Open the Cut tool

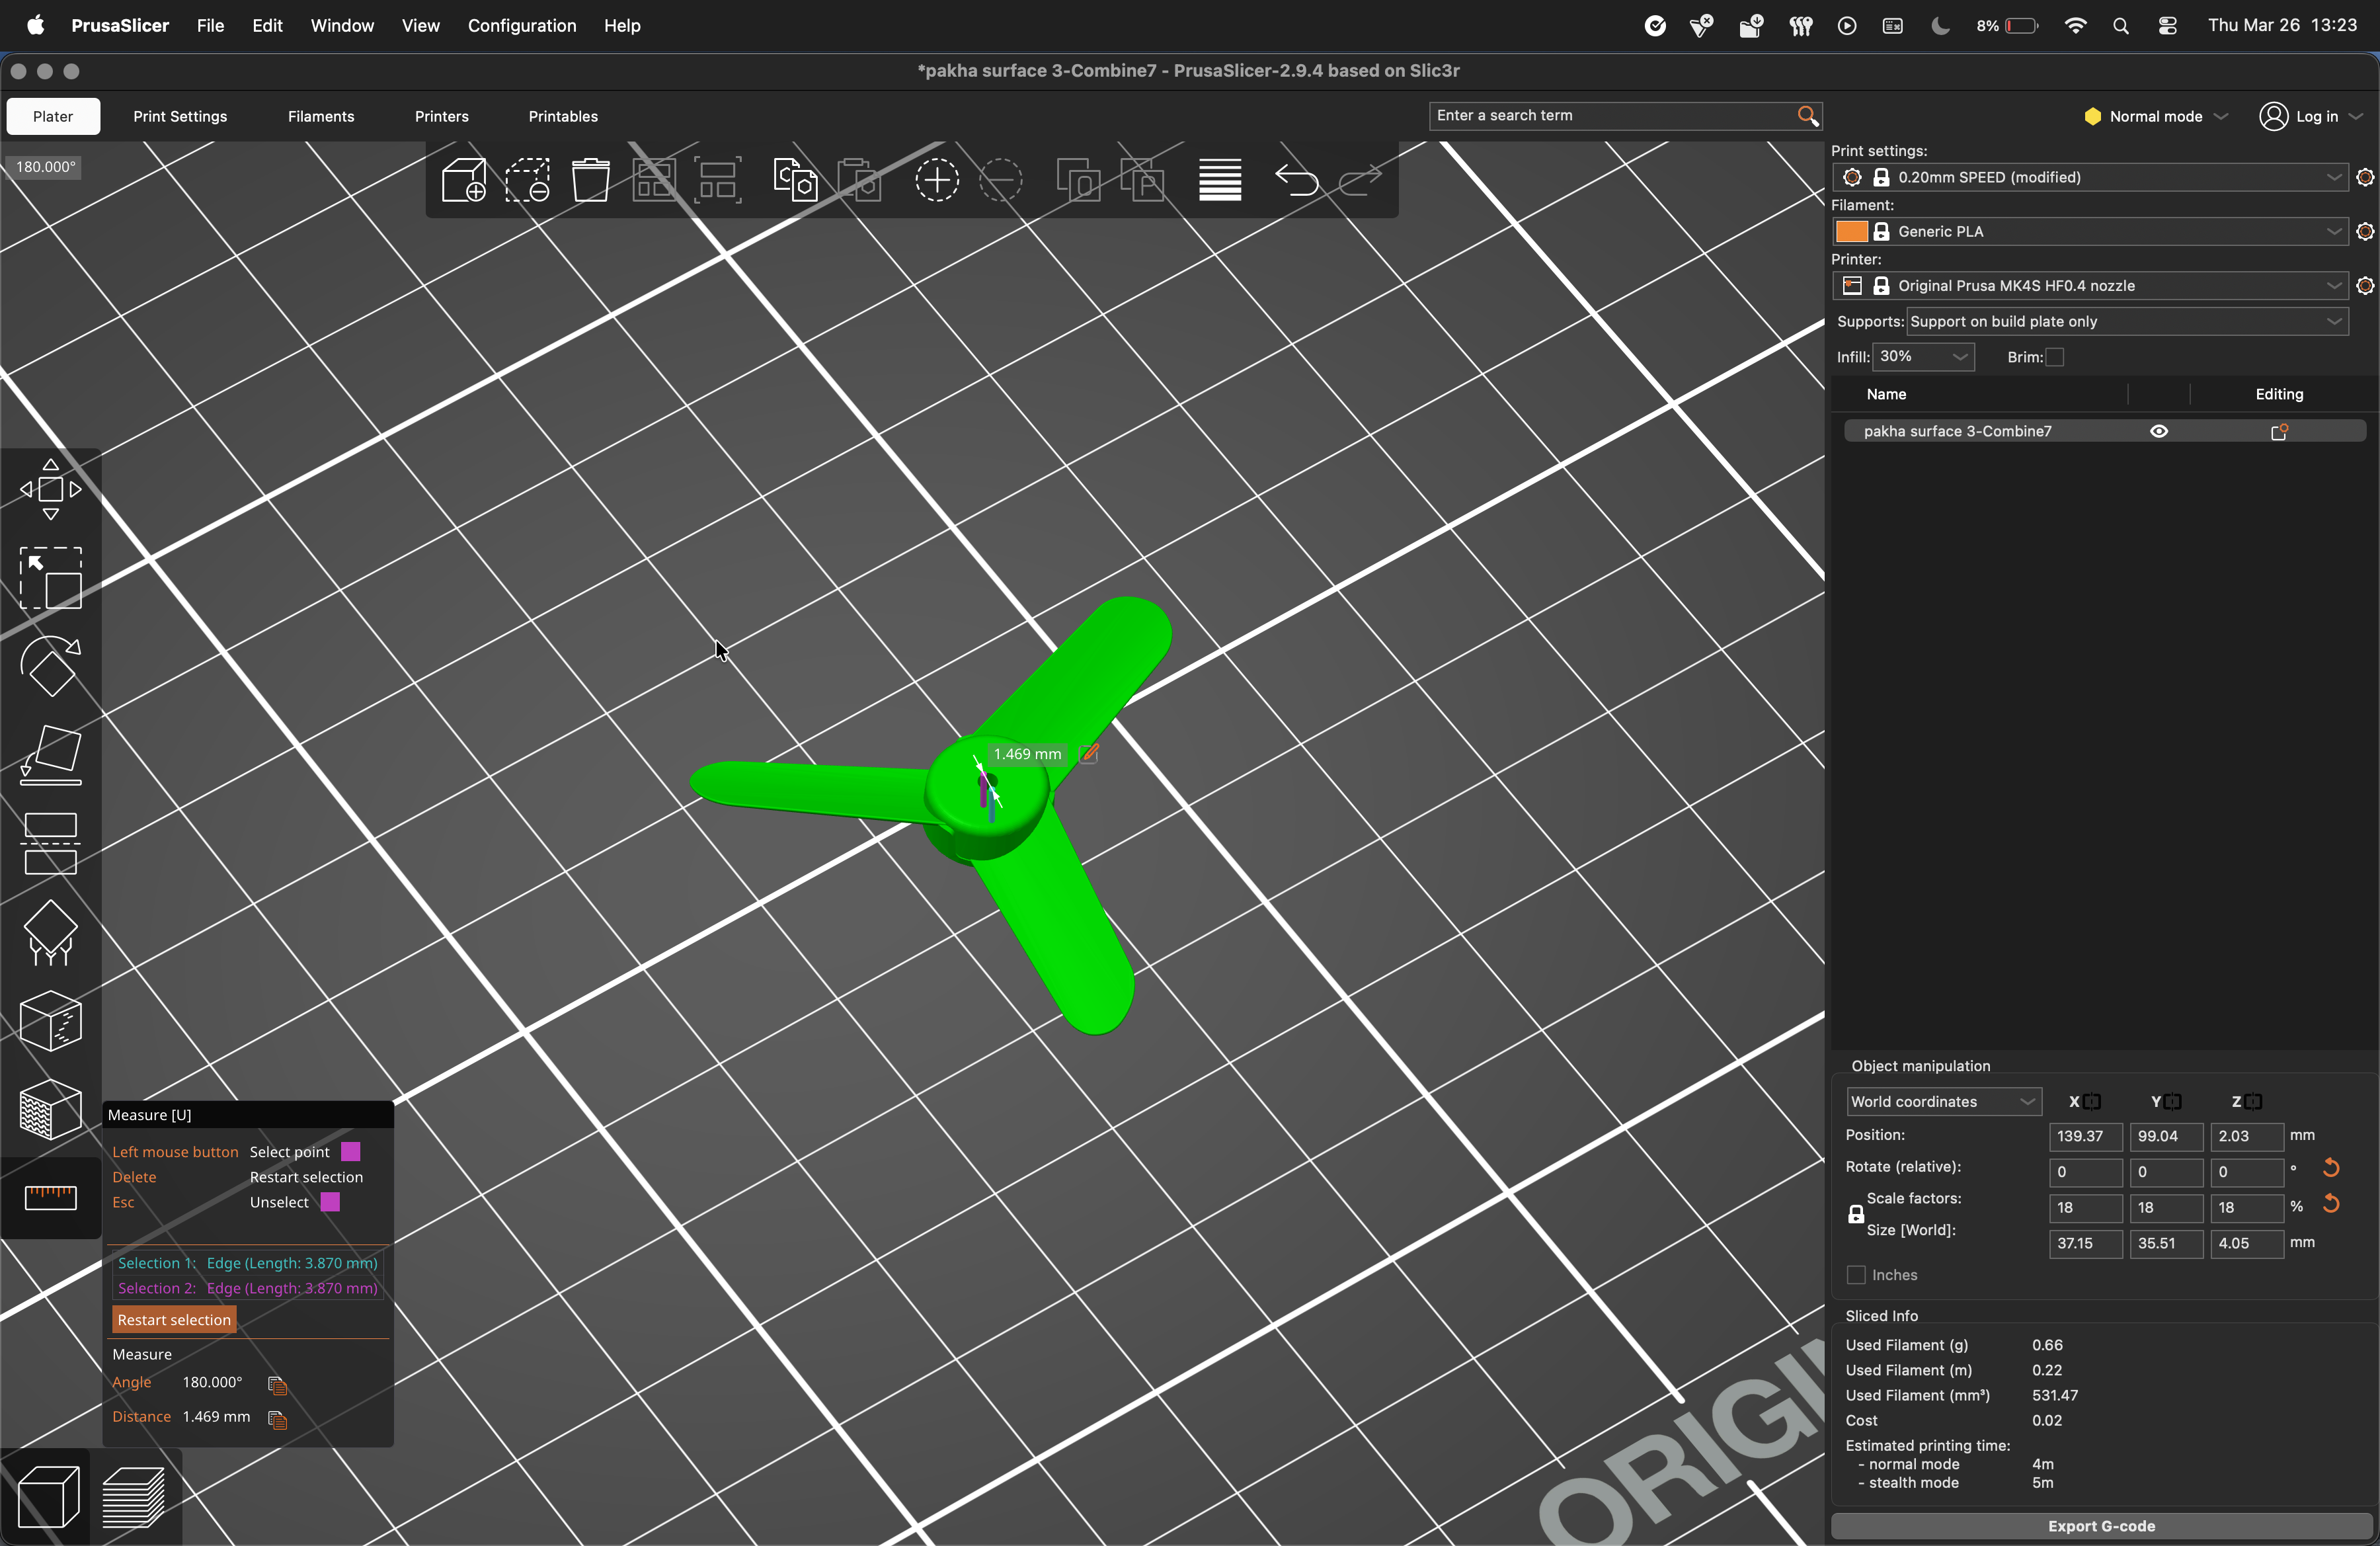pyautogui.click(x=52, y=845)
